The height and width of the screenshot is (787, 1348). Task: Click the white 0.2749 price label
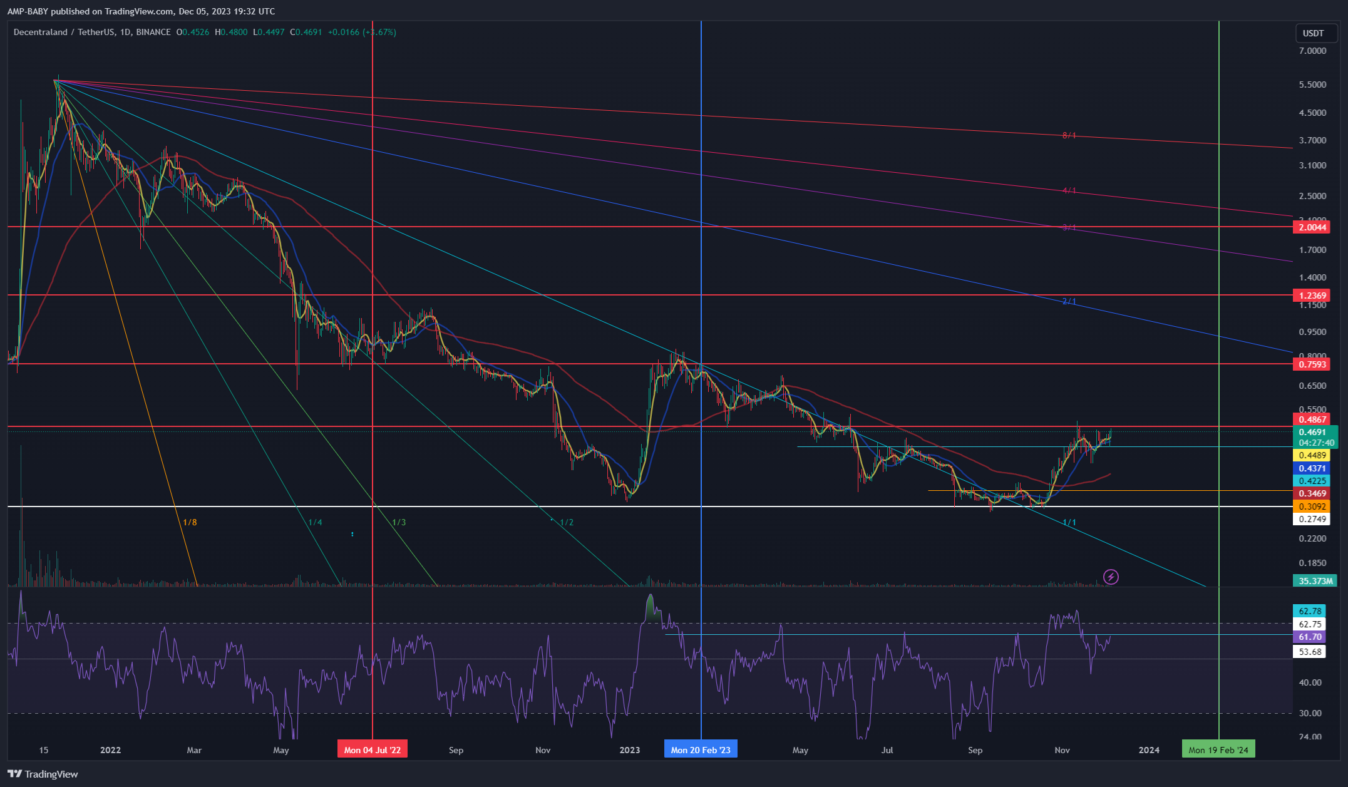tap(1312, 519)
